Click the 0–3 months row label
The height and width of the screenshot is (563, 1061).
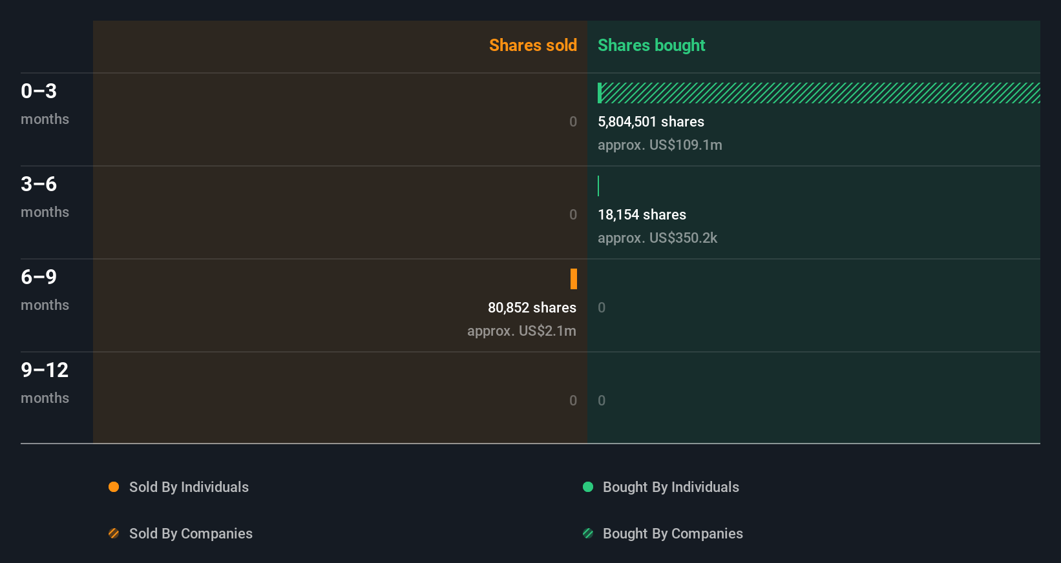pos(45,103)
